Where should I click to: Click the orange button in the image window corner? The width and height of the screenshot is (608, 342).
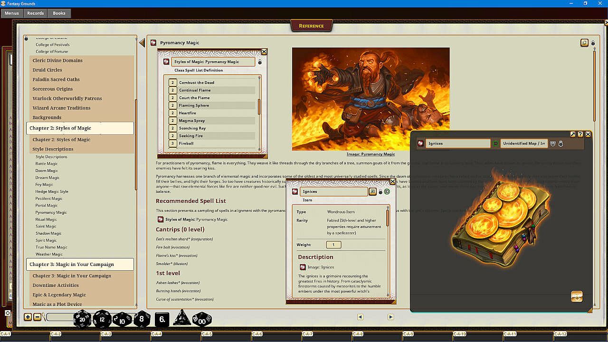point(577,296)
